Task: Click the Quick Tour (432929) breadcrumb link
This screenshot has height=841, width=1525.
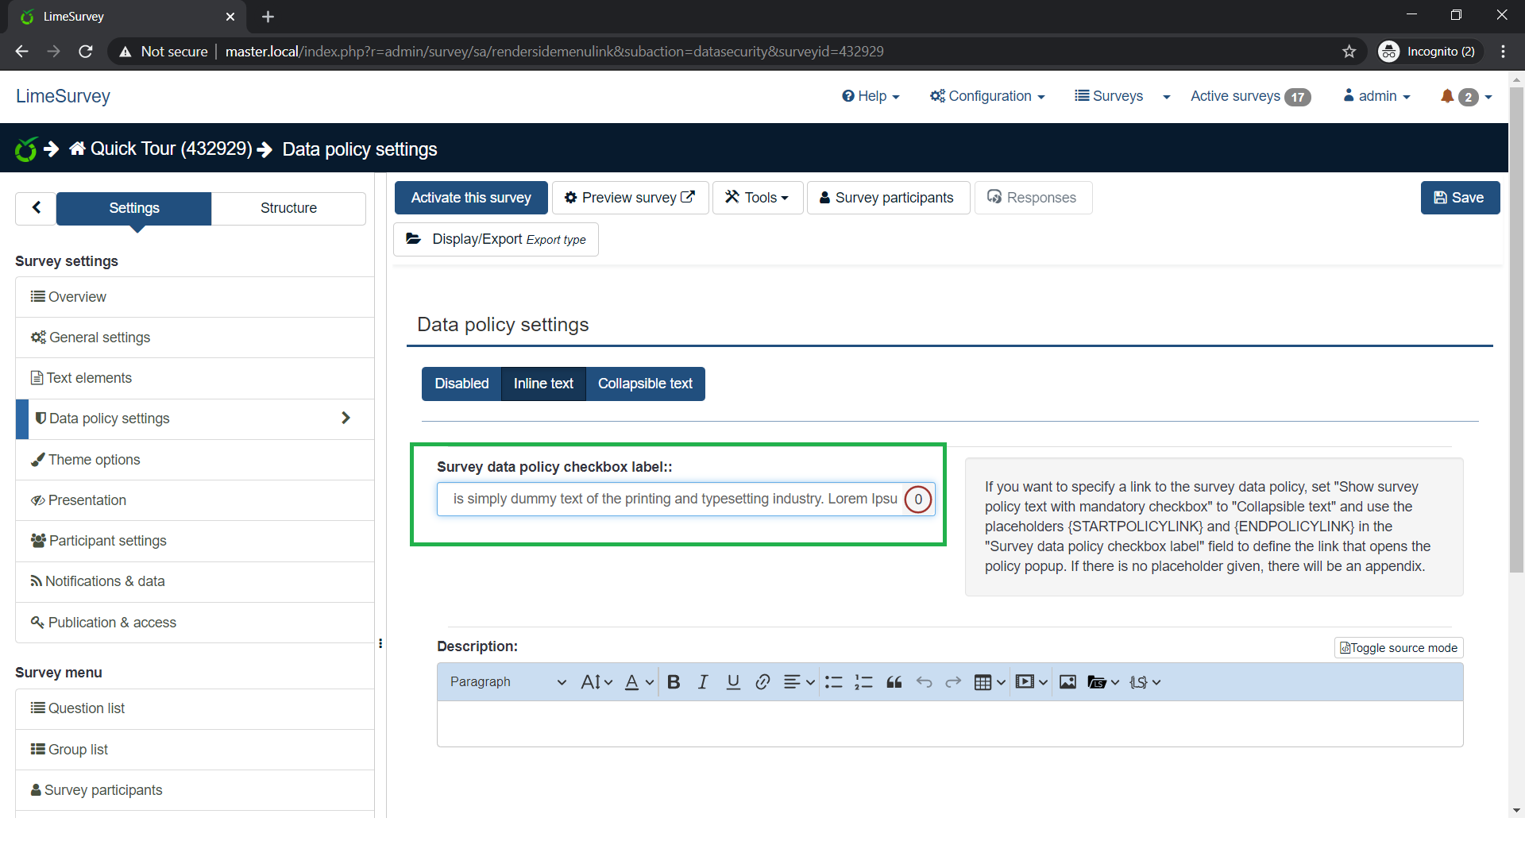Action: click(171, 149)
